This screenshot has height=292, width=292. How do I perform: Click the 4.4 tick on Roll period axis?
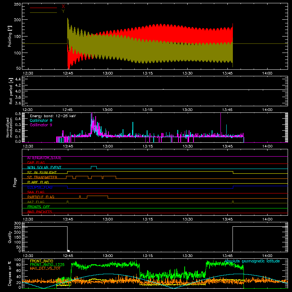point(18,79)
